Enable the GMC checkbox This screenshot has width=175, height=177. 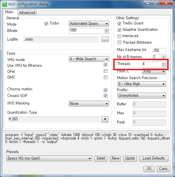105,77
